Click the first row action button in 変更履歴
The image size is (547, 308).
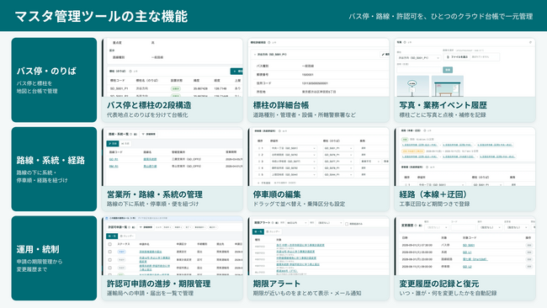pos(529,245)
